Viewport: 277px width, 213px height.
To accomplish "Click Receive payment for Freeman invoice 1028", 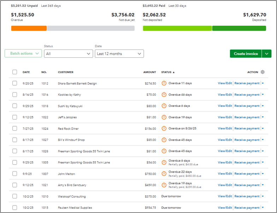I will coord(247,151).
